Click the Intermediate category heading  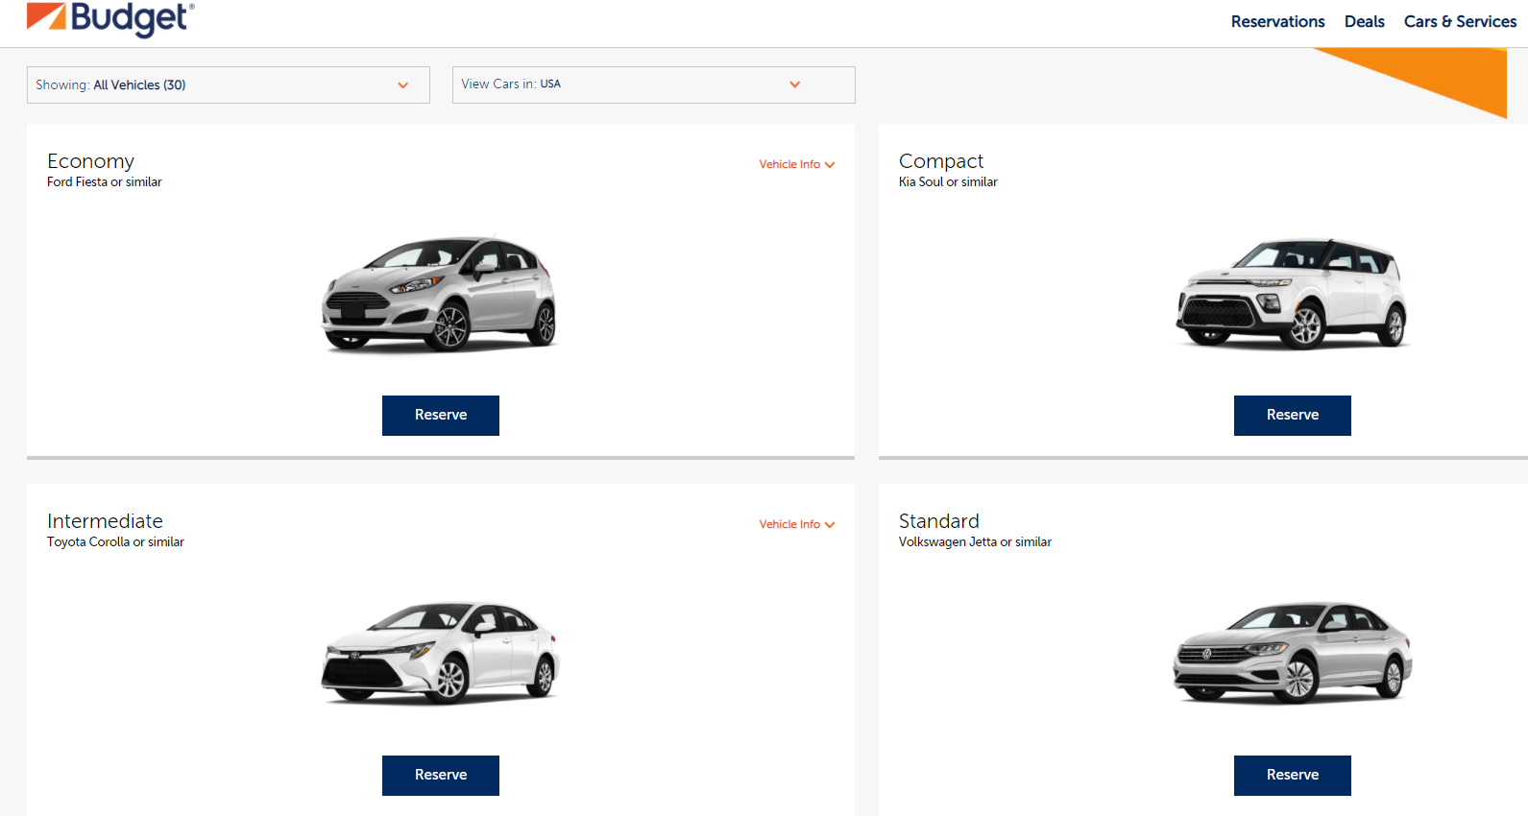105,521
